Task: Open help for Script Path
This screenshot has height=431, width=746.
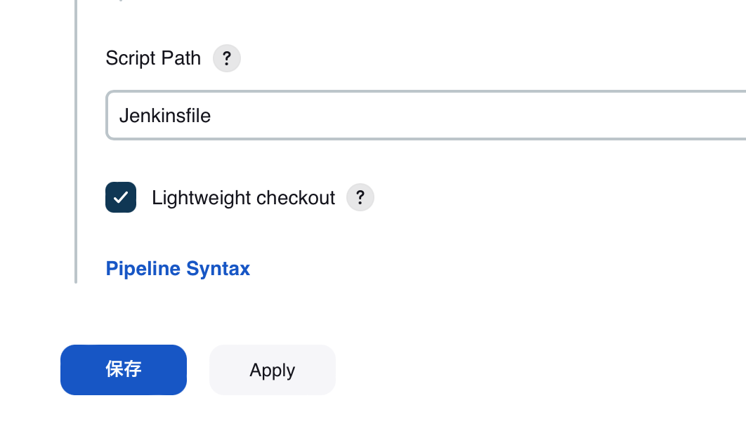Action: pyautogui.click(x=226, y=58)
